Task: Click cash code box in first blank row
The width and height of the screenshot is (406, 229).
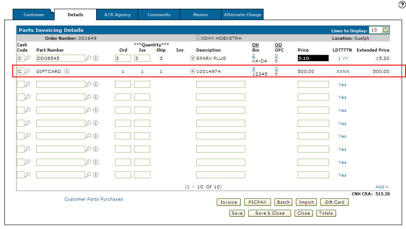Action: point(21,84)
